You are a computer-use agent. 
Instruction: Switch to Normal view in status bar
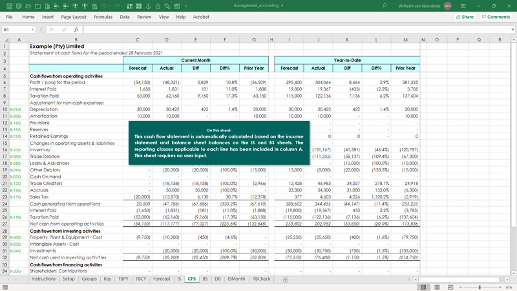424,287
